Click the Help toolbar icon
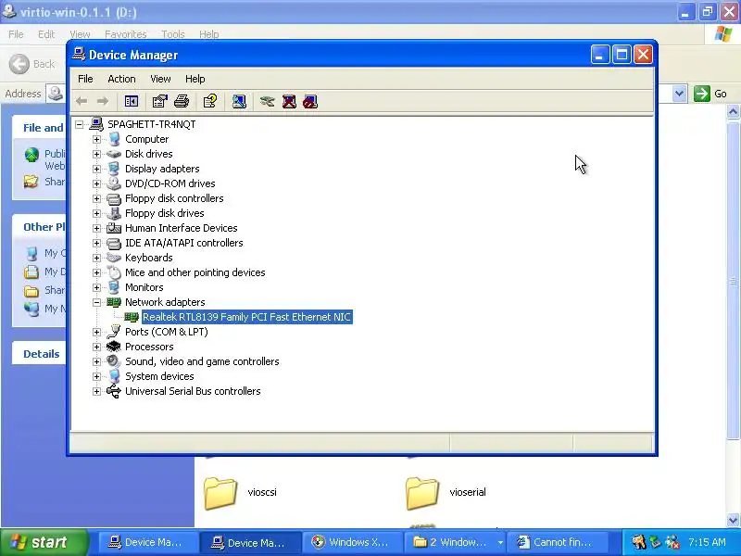 (x=210, y=101)
